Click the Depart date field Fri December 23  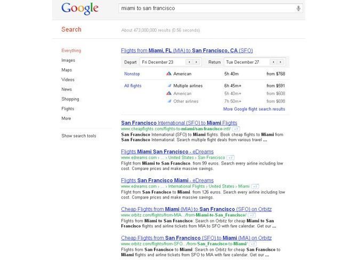170,62
